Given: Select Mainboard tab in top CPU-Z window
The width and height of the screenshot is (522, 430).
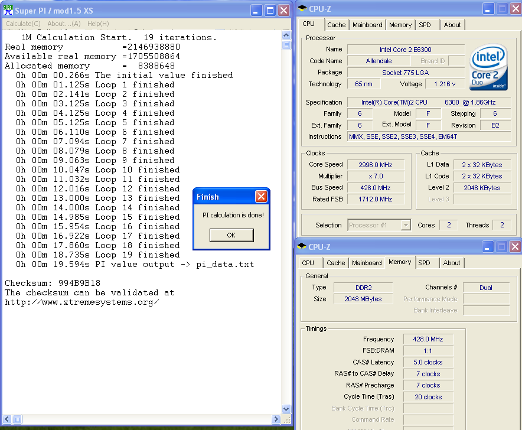Looking at the screenshot, I should 367,25.
